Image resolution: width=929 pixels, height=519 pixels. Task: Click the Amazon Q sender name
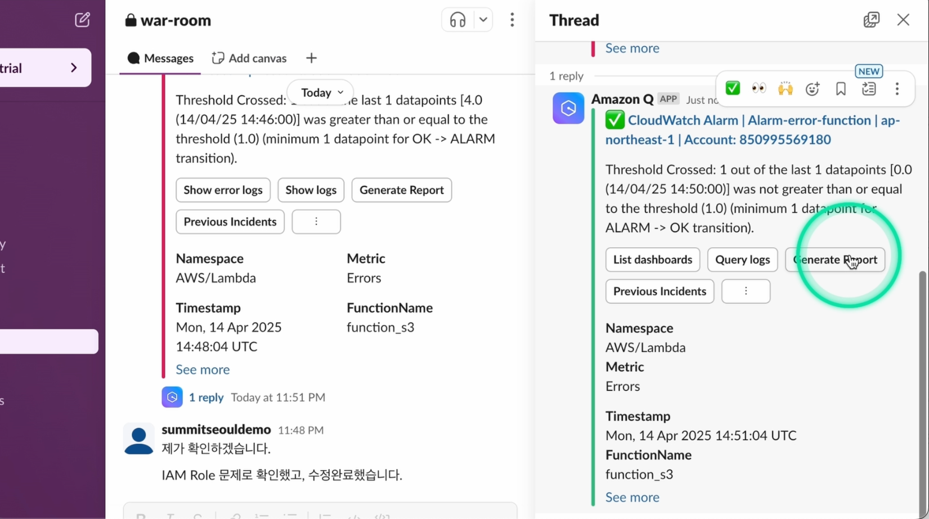pos(622,99)
